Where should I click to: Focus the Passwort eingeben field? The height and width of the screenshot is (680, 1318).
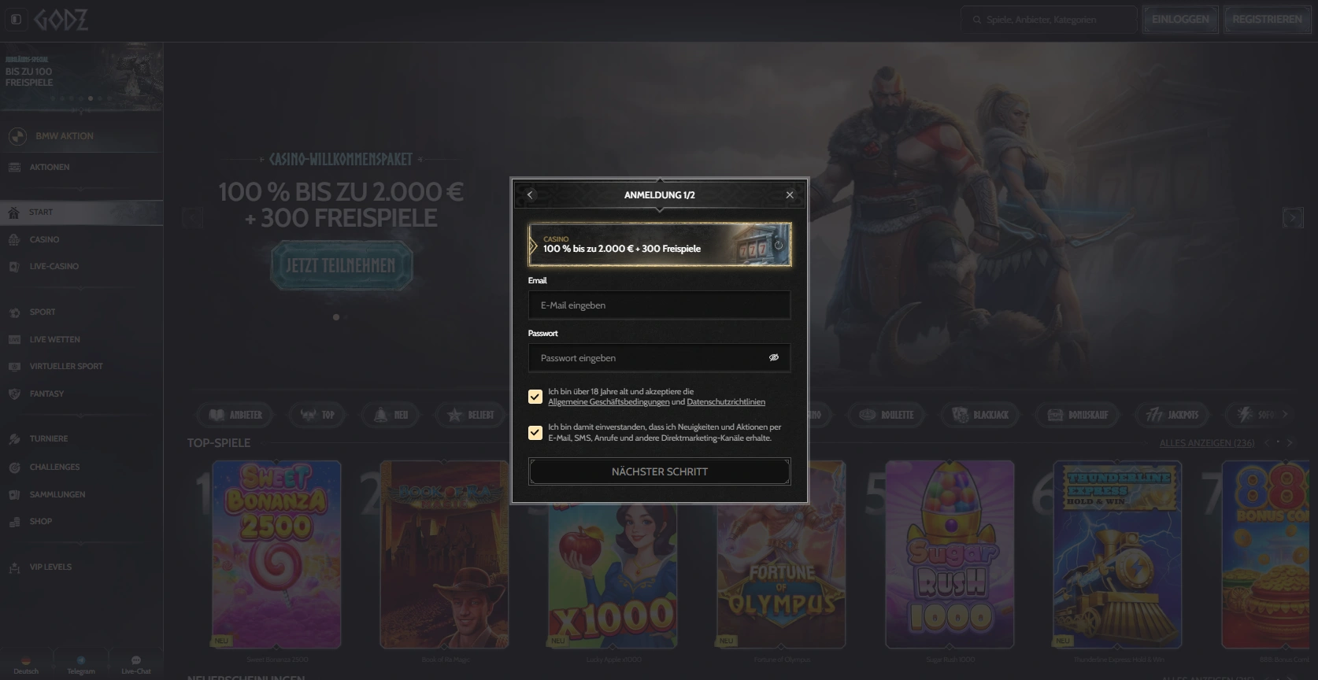click(660, 358)
